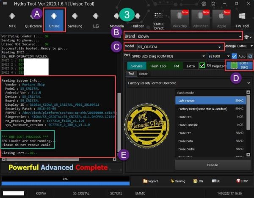Viewport: 254px width, 198px height.
Task: Click the Derradji Soft logo thumbnail
Action: coord(147,125)
